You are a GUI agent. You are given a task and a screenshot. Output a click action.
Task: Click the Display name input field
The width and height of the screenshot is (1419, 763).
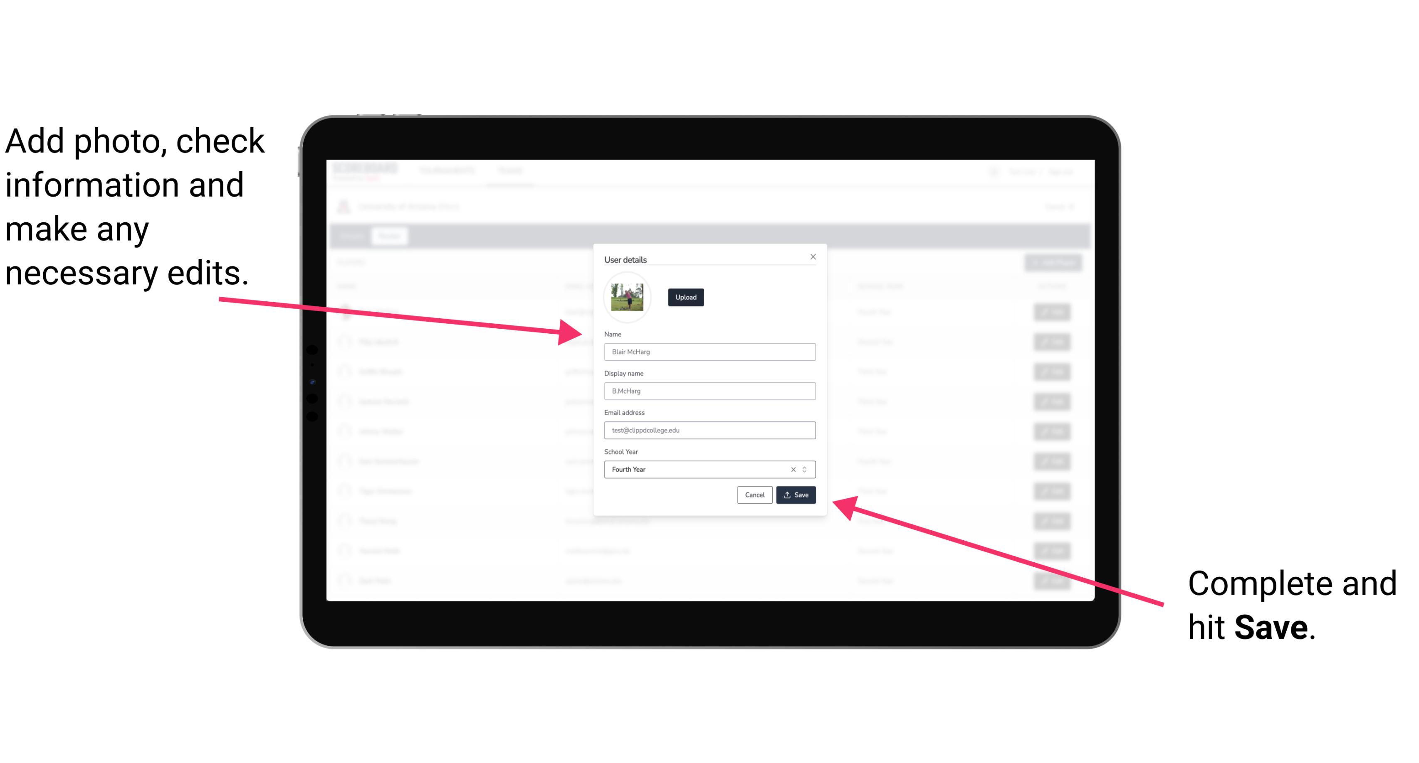708,391
